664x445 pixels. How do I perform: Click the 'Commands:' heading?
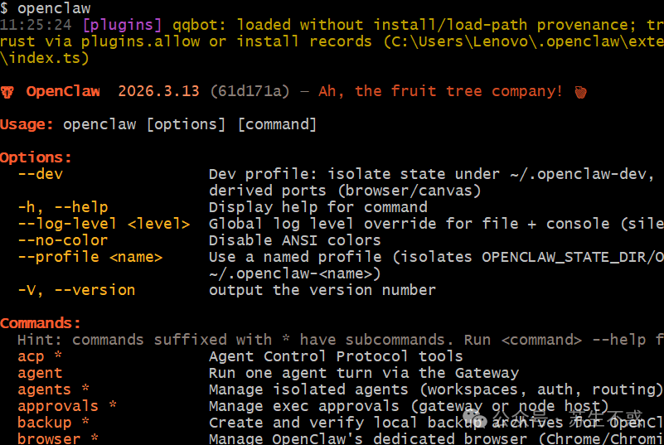pyautogui.click(x=41, y=323)
